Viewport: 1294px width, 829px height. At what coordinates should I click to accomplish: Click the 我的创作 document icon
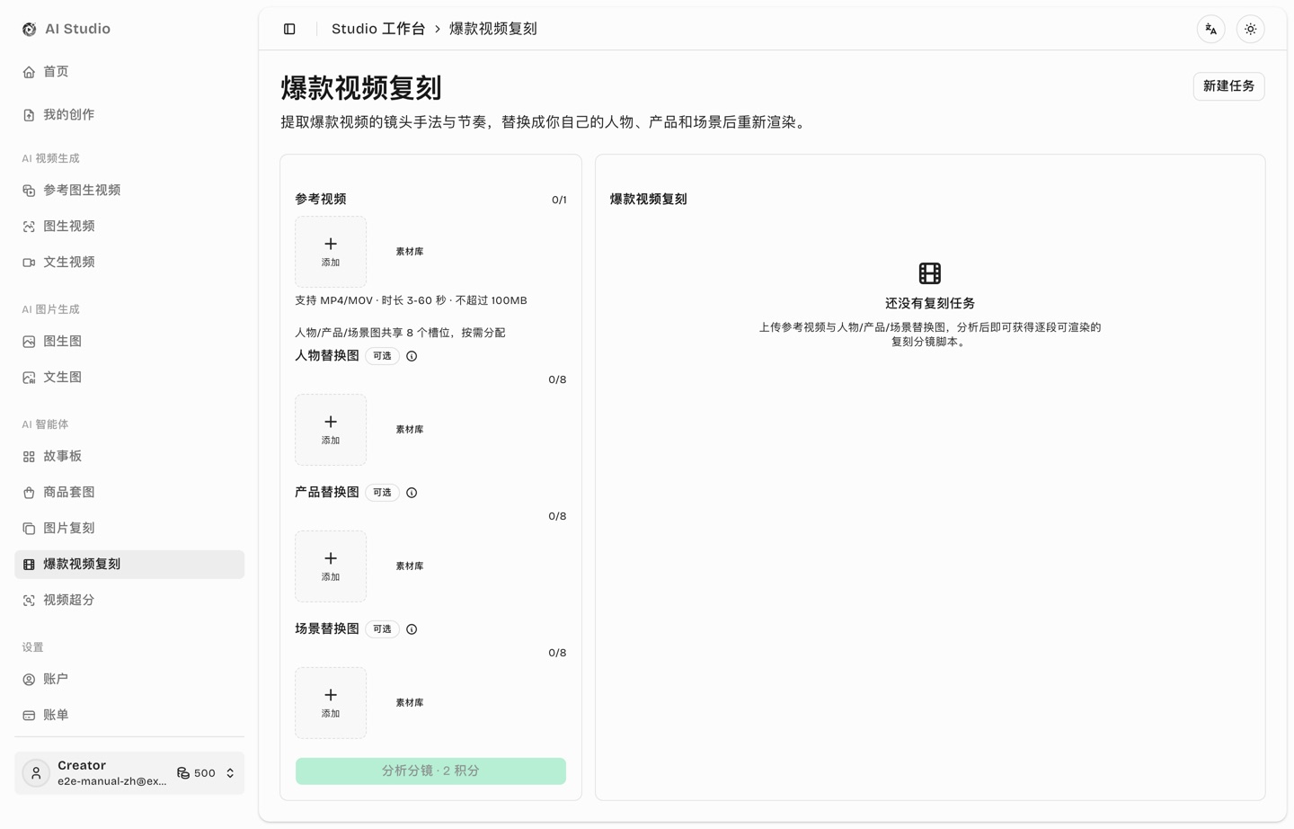[x=29, y=115]
